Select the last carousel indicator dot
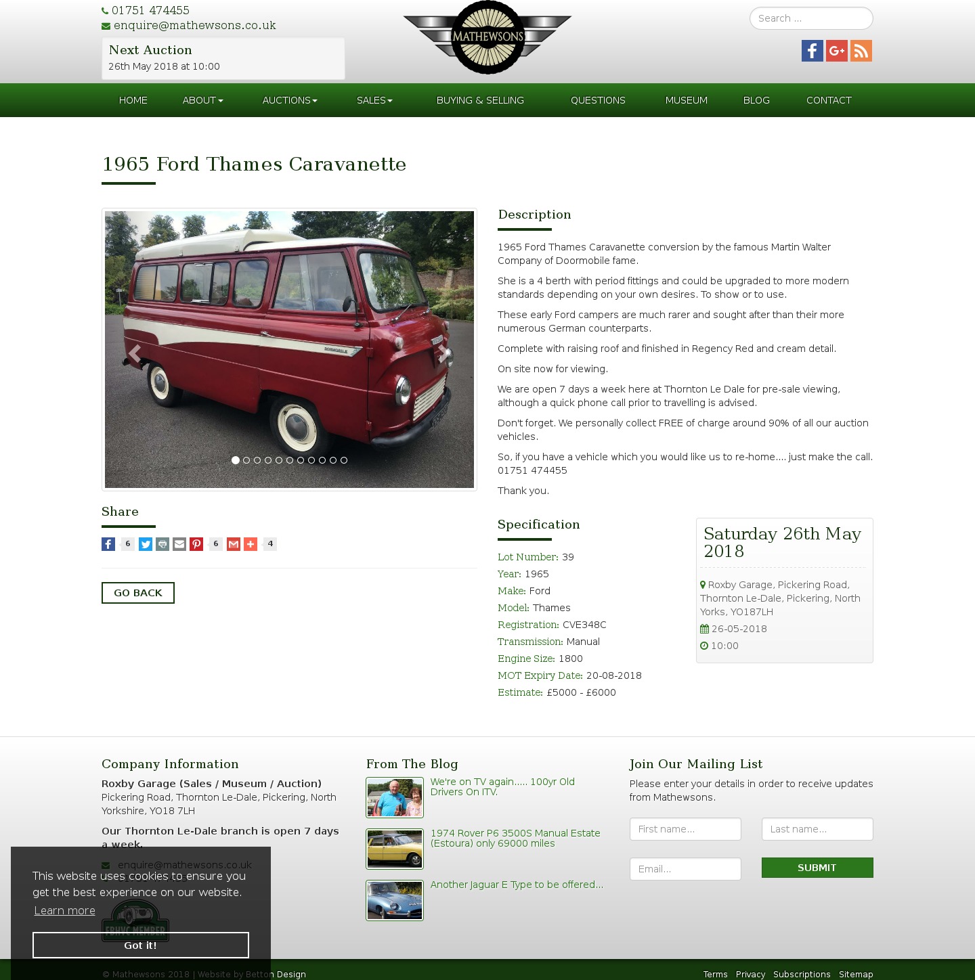Image resolution: width=975 pixels, height=980 pixels. (x=344, y=460)
